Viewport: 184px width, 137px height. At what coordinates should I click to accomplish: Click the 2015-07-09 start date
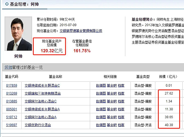[x=68, y=25]
